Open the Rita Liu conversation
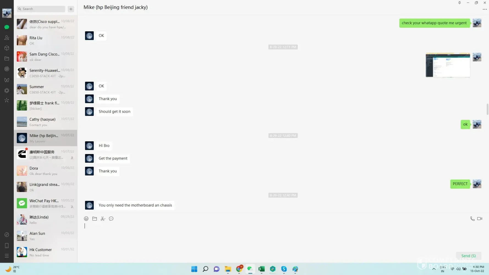Screen dimensions: 489x275 (45, 40)
